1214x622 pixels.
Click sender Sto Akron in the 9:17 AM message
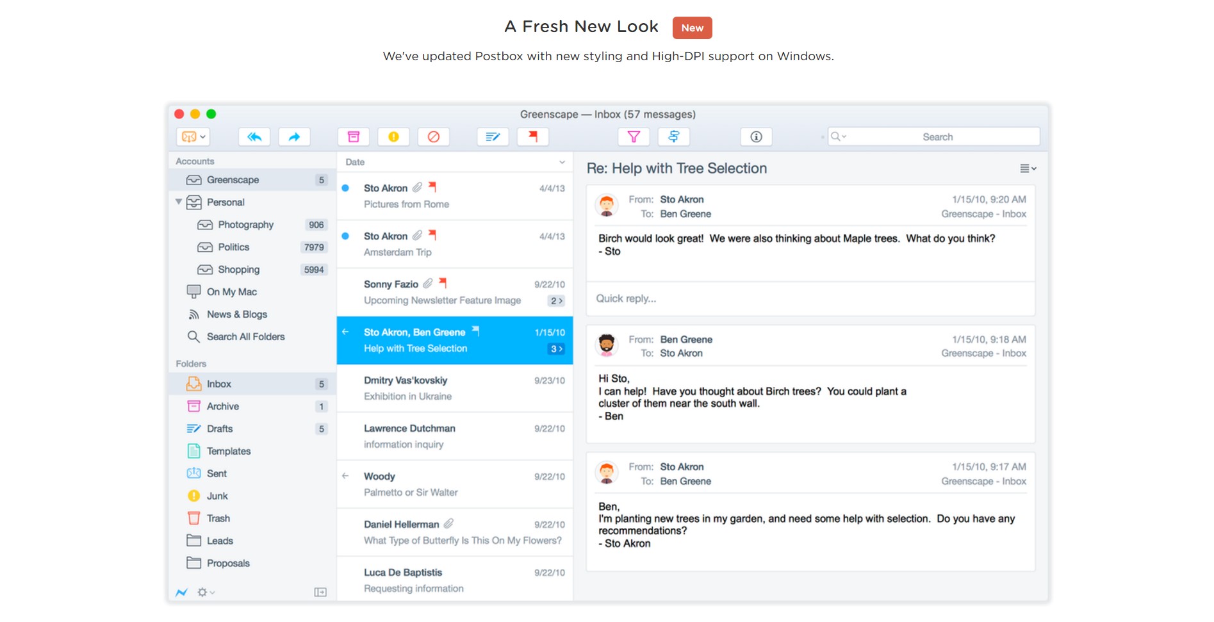[682, 467]
